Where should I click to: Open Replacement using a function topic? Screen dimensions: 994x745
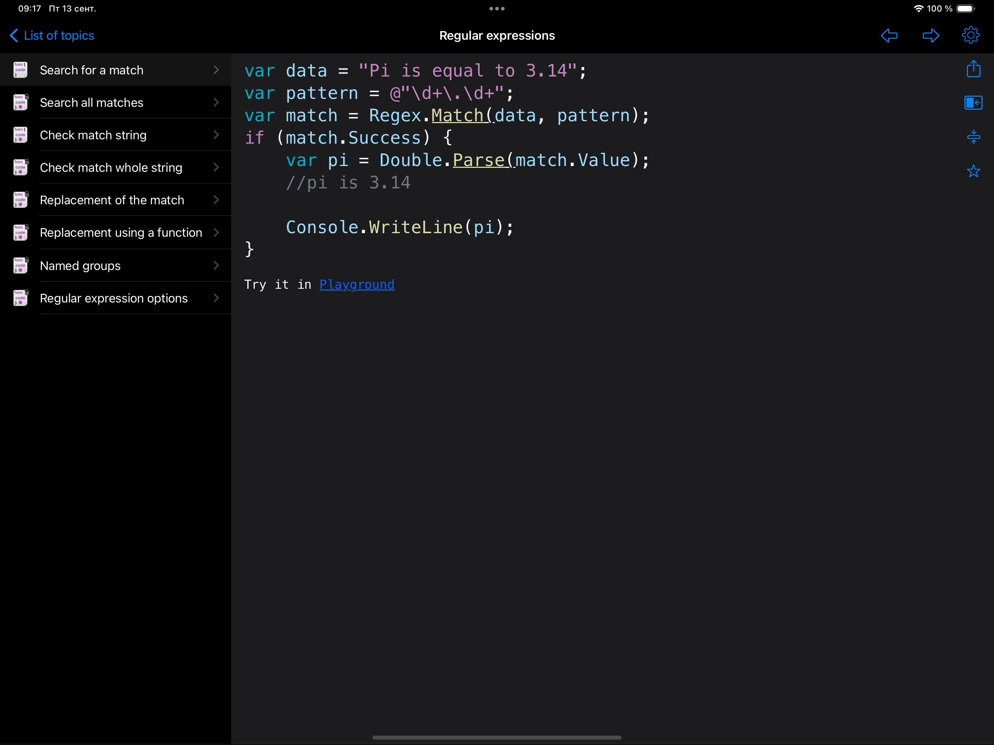pos(116,232)
